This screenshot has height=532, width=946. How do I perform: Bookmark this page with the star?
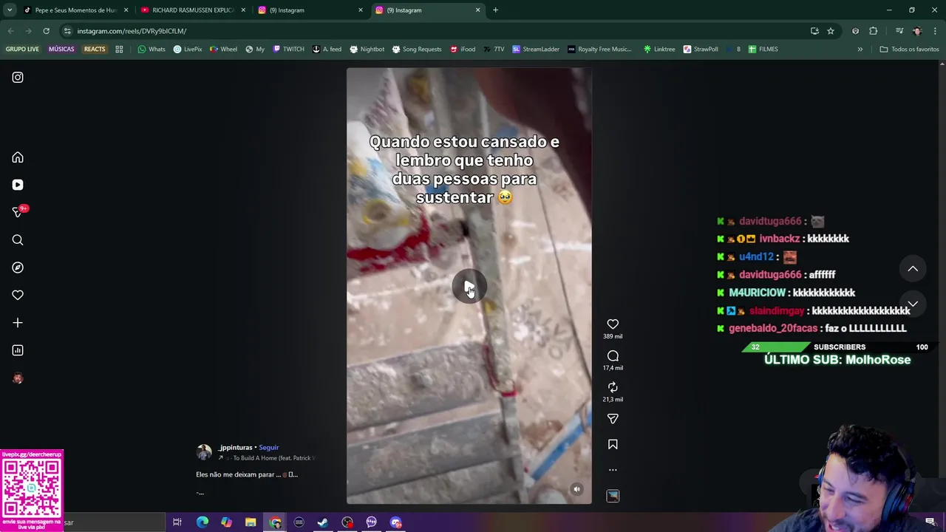coord(831,31)
